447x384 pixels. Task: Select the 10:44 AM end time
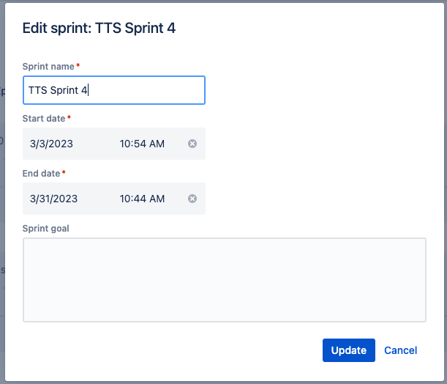[142, 199]
